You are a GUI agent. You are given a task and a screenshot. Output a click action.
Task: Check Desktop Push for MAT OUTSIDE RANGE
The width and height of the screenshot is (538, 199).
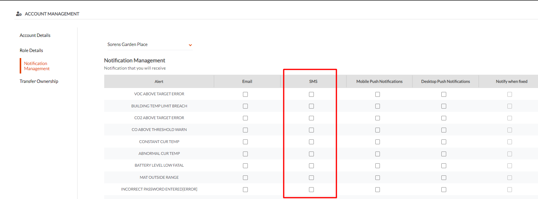coord(444,178)
